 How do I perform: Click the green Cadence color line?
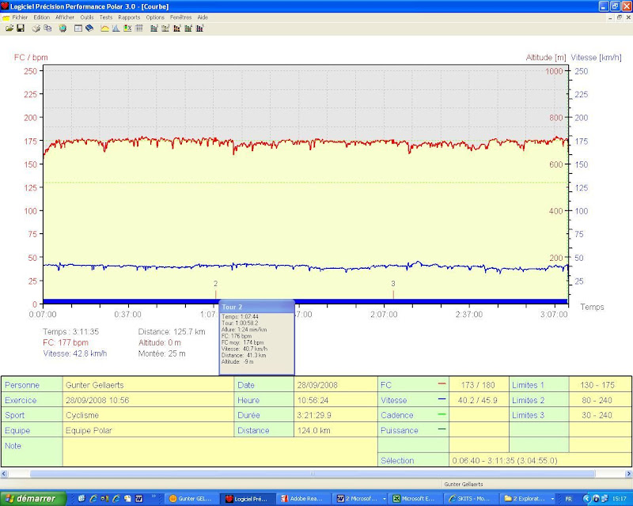click(442, 413)
